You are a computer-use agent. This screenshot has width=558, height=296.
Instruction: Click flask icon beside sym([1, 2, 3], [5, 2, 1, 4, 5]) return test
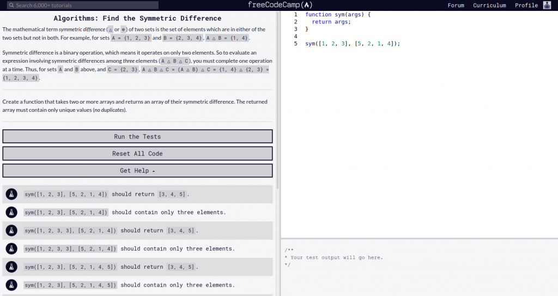pyautogui.click(x=11, y=267)
